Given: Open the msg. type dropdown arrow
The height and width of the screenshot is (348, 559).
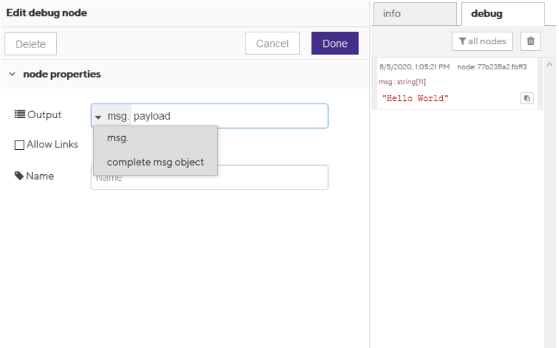Looking at the screenshot, I should pos(98,117).
